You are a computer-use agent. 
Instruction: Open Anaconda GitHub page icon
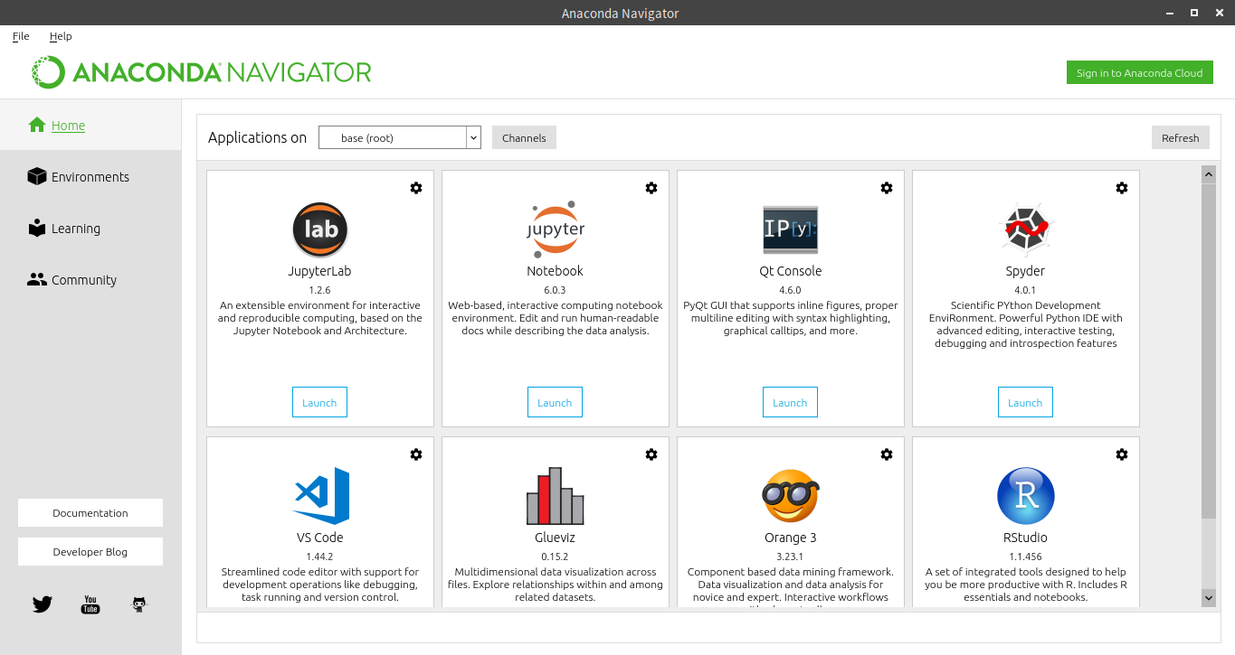[139, 604]
